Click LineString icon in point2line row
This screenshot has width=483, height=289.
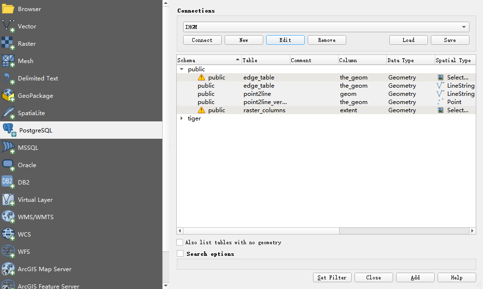(440, 93)
